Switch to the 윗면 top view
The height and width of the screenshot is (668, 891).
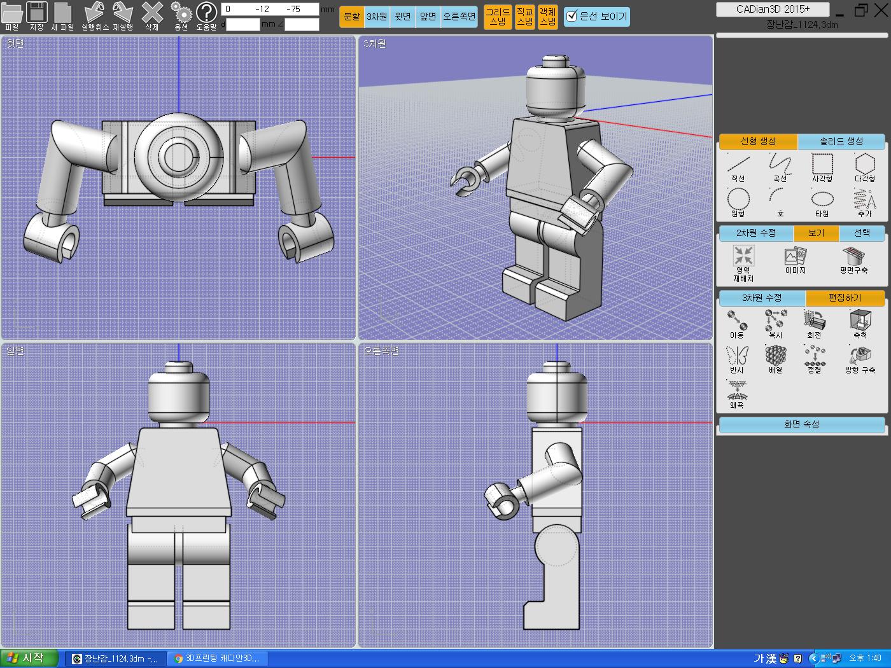[x=402, y=17]
